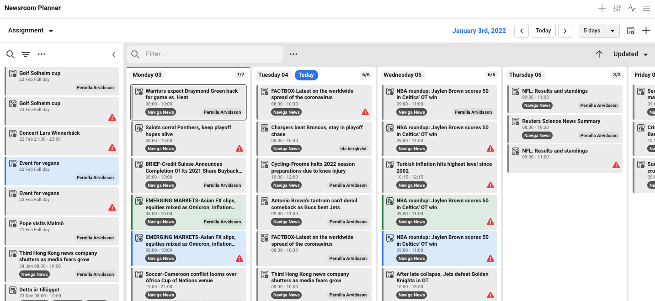This screenshot has width=655, height=301.
Task: Open the sidebar filter lines icon
Action: click(26, 54)
